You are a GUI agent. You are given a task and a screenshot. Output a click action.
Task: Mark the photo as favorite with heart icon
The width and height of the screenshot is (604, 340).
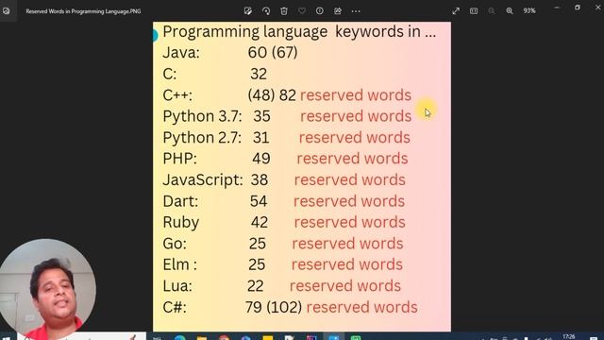pyautogui.click(x=302, y=11)
